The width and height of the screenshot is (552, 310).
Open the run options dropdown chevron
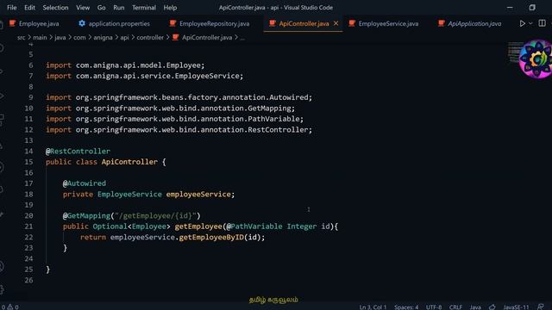coord(530,23)
